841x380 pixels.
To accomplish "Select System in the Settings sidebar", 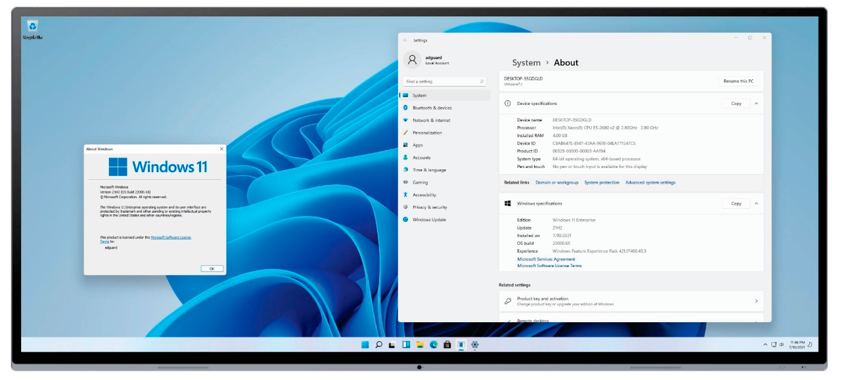I will (445, 95).
